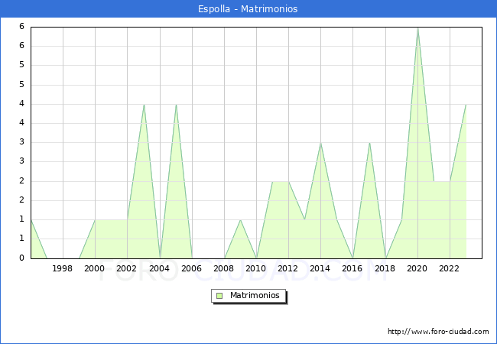Click the 2009 peak data point
Viewport: 497px width, 344px height.
(241, 220)
